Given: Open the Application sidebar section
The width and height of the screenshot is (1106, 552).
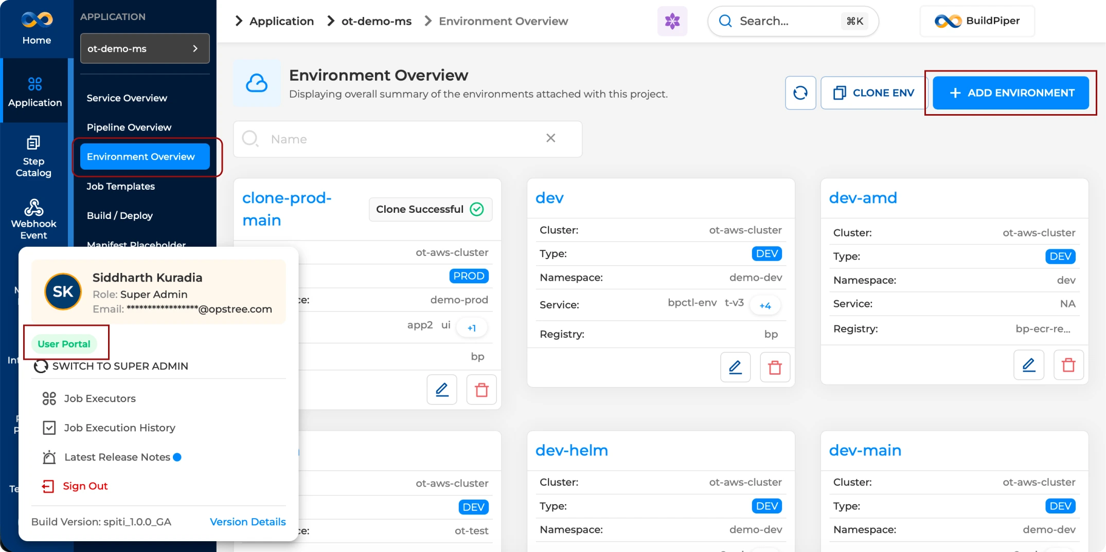Looking at the screenshot, I should 35,91.
